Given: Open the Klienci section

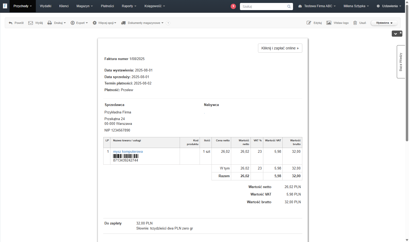Looking at the screenshot, I should [64, 6].
